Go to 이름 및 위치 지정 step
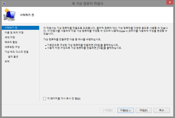 [14, 32]
